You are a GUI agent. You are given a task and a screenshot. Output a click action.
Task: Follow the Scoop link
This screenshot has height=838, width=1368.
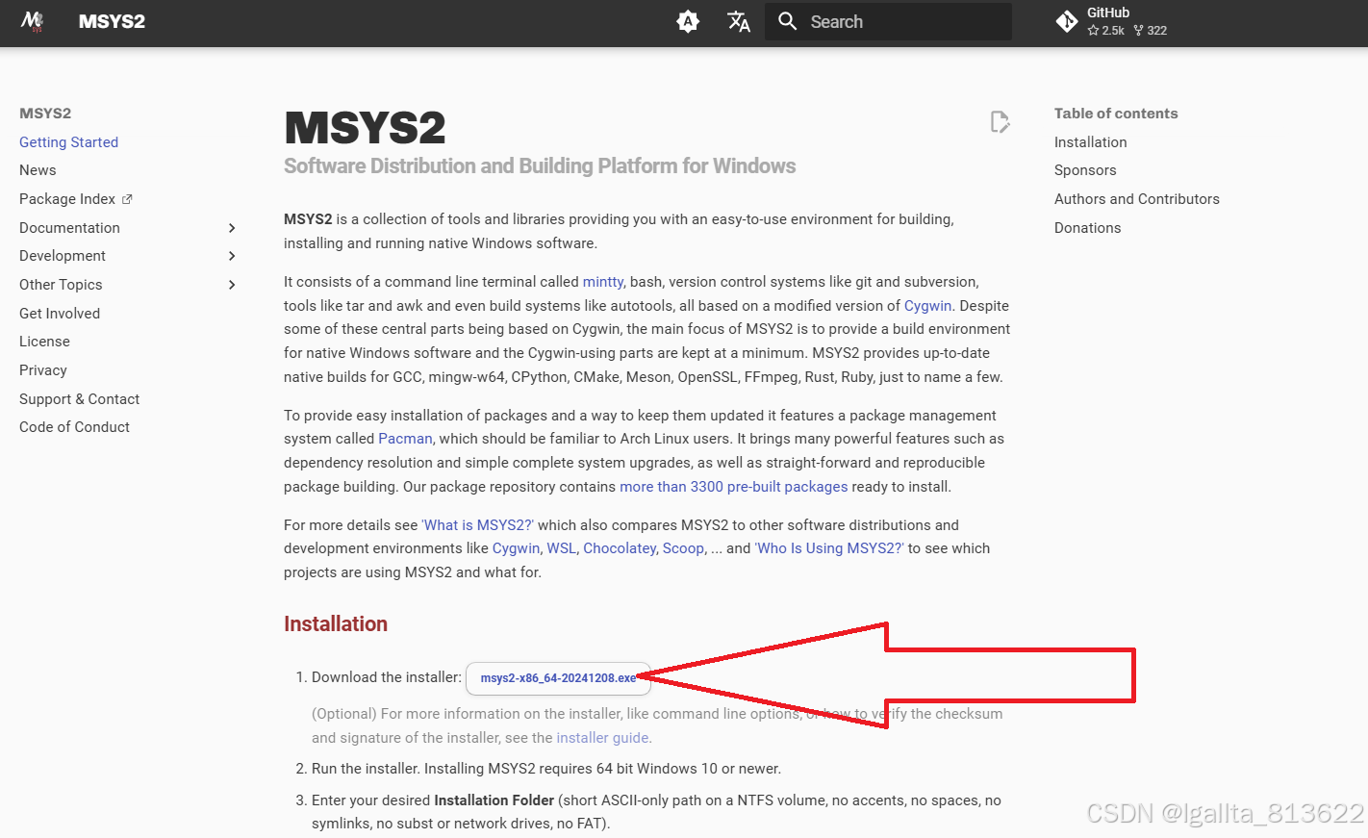click(683, 548)
